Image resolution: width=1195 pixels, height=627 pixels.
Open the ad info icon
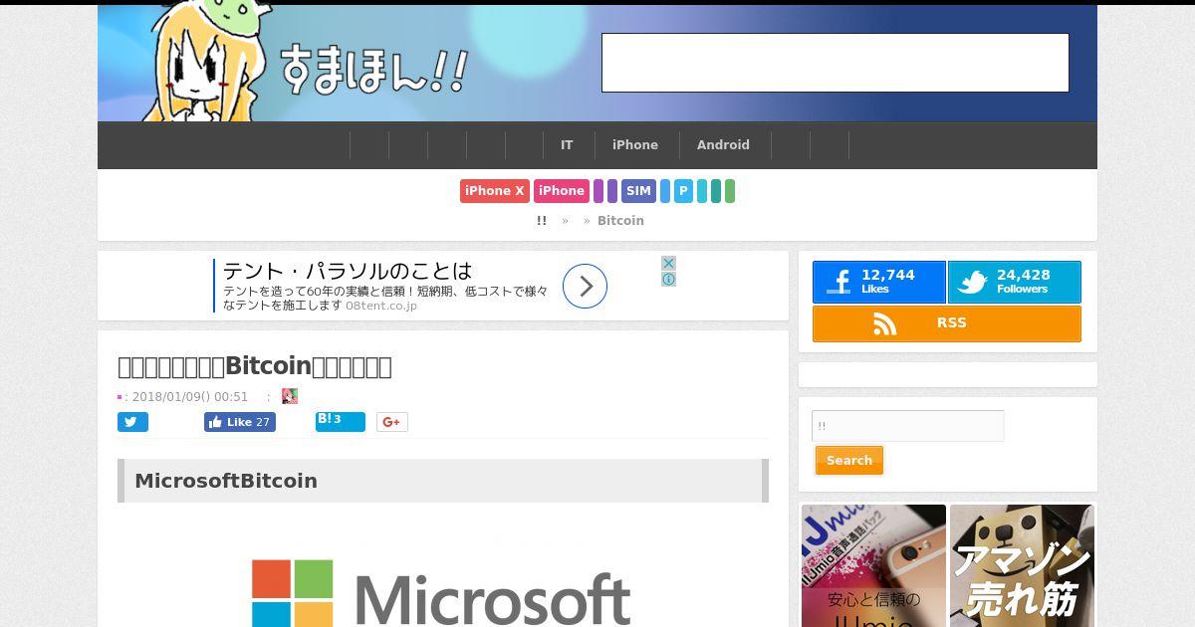coord(669,280)
